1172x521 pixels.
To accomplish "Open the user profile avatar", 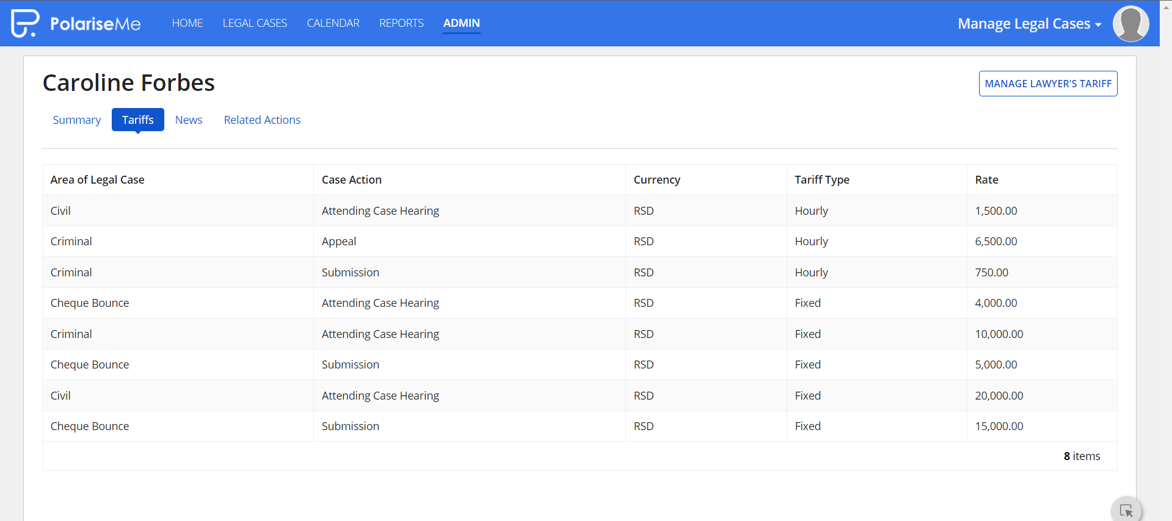I will click(x=1130, y=24).
